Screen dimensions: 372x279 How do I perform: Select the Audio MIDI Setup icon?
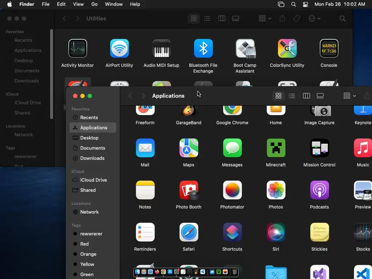pos(161,48)
